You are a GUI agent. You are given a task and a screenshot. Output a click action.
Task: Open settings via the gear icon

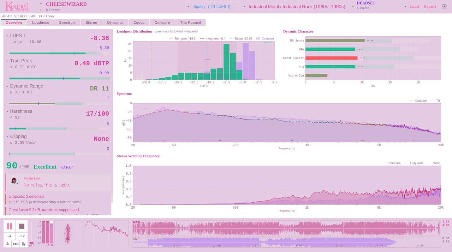pos(445,7)
